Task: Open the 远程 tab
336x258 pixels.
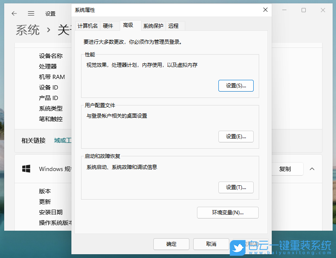Action: [x=174, y=25]
